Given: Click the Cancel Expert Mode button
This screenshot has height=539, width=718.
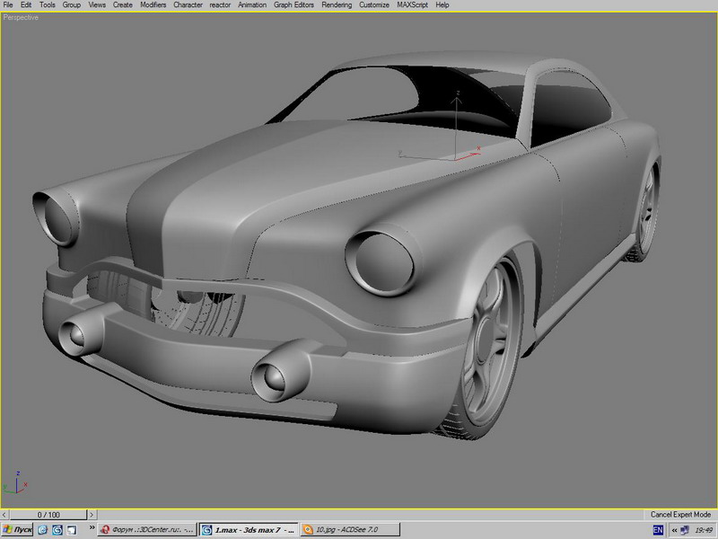Looking at the screenshot, I should tap(680, 514).
